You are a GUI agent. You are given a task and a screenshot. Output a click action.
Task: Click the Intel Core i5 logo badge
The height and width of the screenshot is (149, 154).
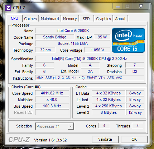[128, 40]
